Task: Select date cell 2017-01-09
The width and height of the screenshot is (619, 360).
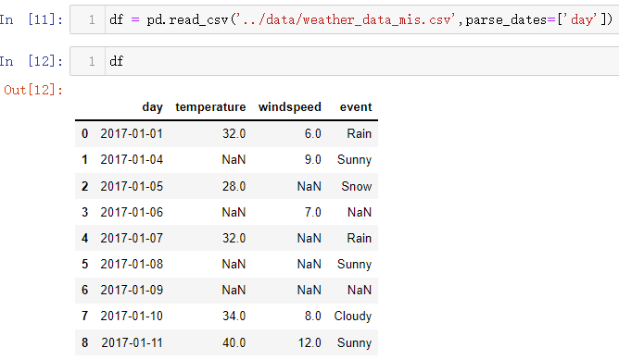Action: tap(132, 291)
